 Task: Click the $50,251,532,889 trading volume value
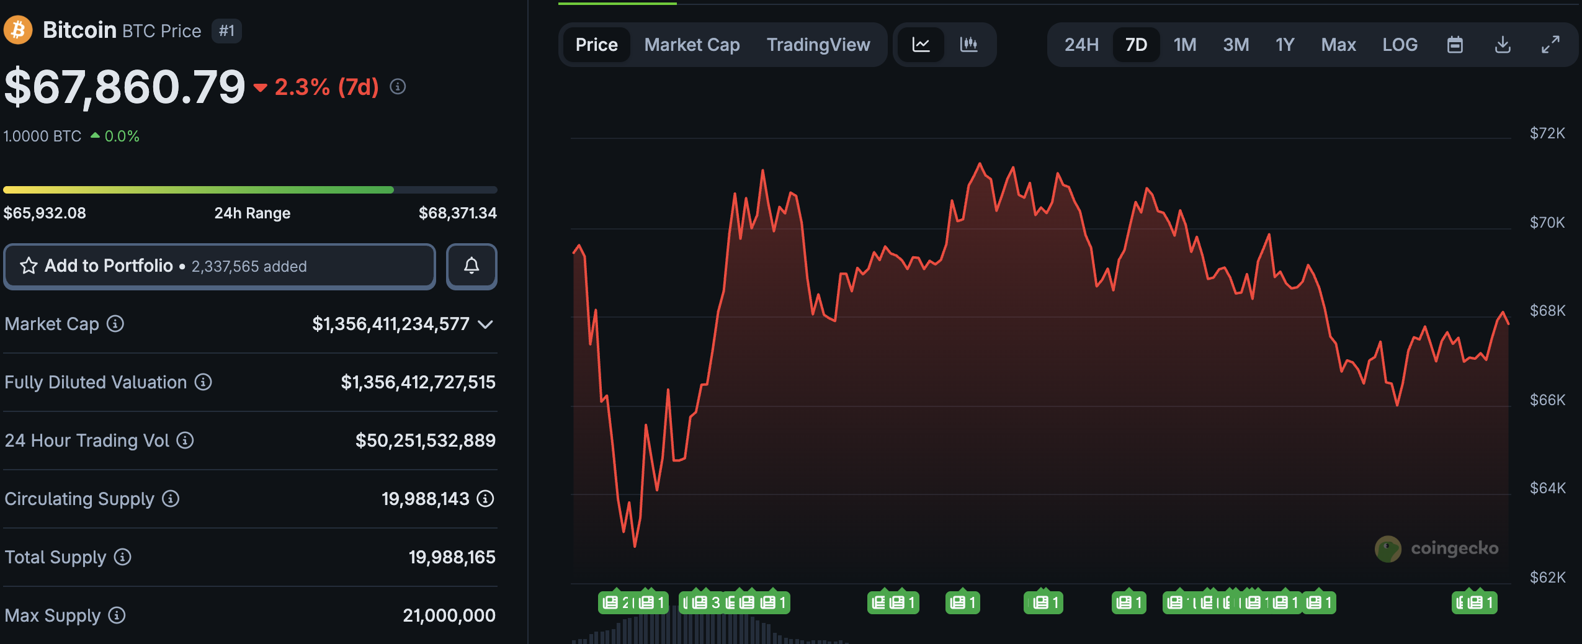(x=426, y=441)
